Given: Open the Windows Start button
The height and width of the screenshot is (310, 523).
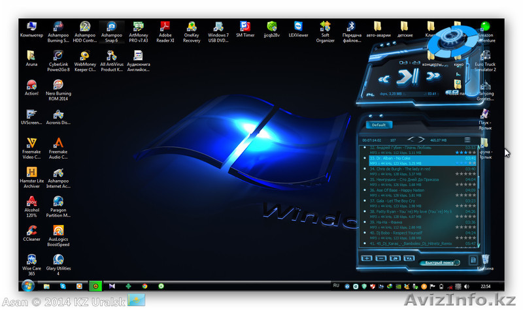Looking at the screenshot, I should (x=28, y=286).
